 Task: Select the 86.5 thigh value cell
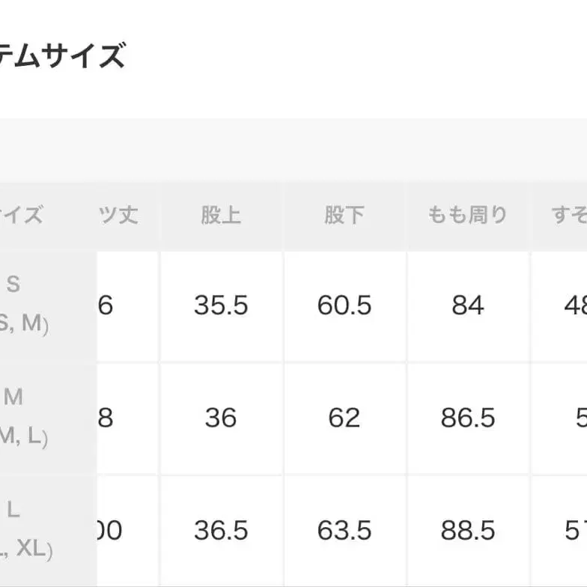[468, 418]
